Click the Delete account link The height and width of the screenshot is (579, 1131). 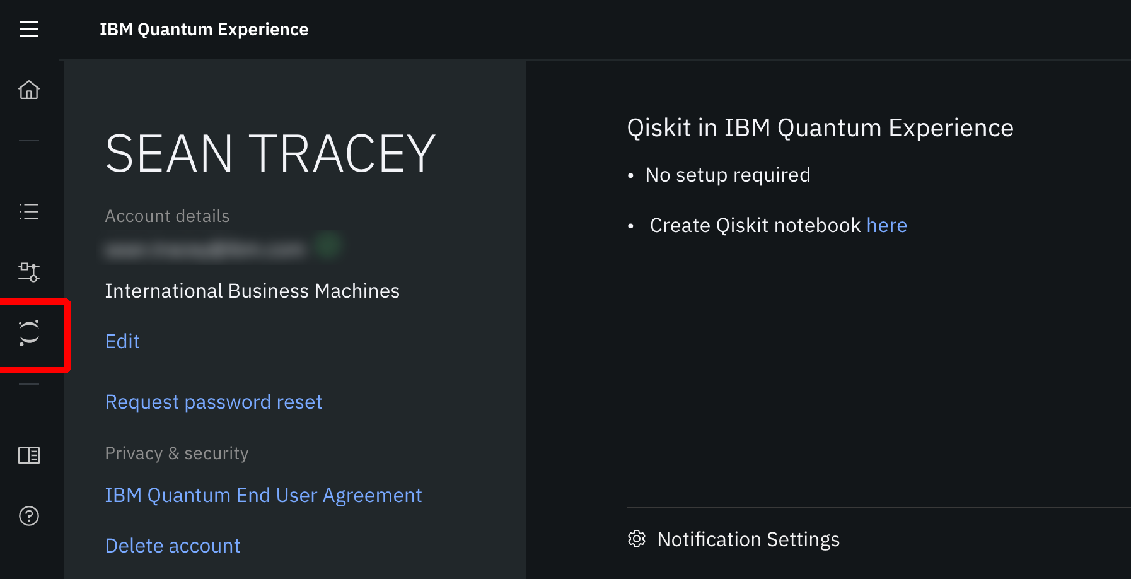point(173,546)
